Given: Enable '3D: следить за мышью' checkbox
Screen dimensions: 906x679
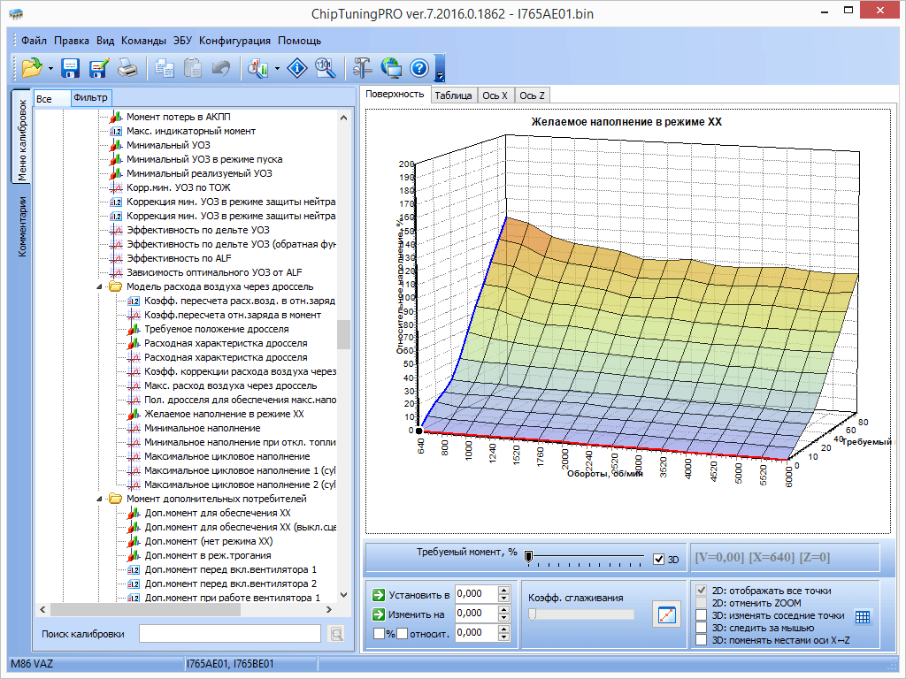Looking at the screenshot, I should coord(701,628).
